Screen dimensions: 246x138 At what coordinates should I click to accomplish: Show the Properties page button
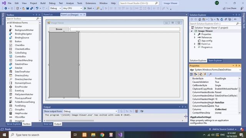(x=201, y=74)
